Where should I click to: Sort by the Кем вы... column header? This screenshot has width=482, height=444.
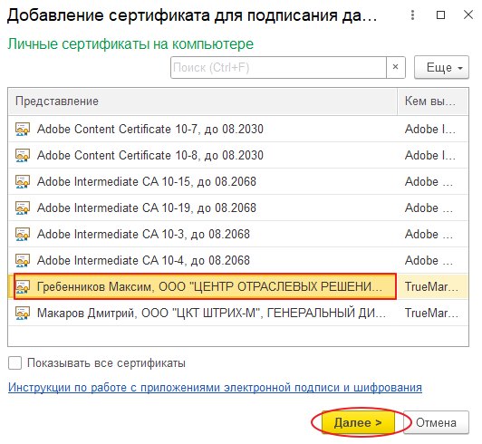tap(432, 101)
